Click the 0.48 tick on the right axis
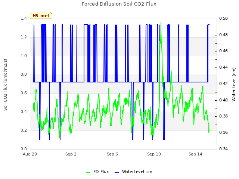This screenshot has height=179, width=239. coord(223,35)
